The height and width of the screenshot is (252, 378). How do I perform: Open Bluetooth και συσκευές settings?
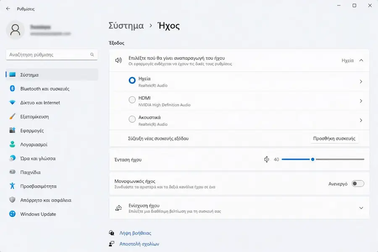(52, 89)
